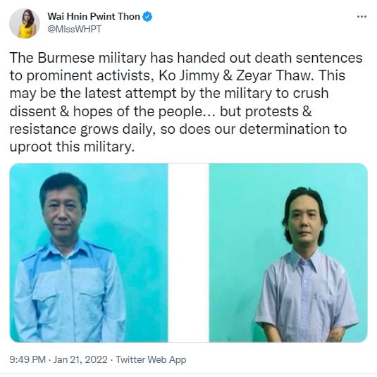
Task: Click the Jan 21, 2022 date
Action: [x=80, y=359]
